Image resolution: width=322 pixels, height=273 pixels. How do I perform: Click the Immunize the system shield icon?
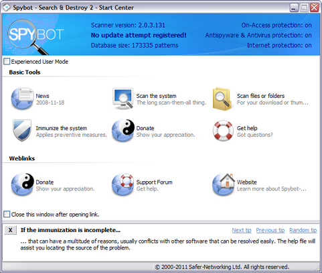[x=22, y=131]
